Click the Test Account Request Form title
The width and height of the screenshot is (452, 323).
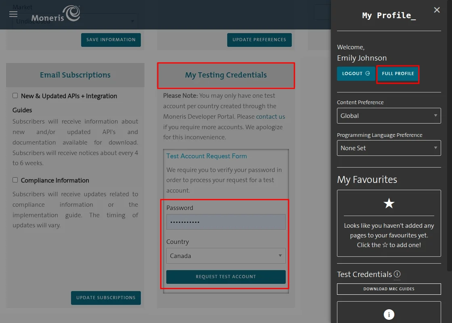[206, 156]
